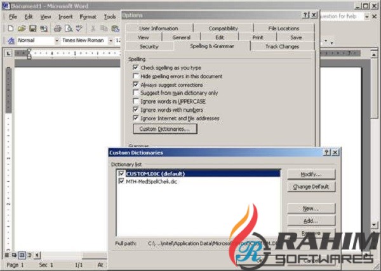This screenshot has height=271, width=381.
Task: Click the Toolbar Options arrow at toolbar end
Action: (331, 42)
